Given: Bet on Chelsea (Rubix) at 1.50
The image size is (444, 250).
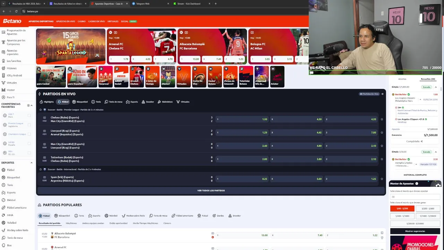Looking at the screenshot, I should click(x=242, y=119).
